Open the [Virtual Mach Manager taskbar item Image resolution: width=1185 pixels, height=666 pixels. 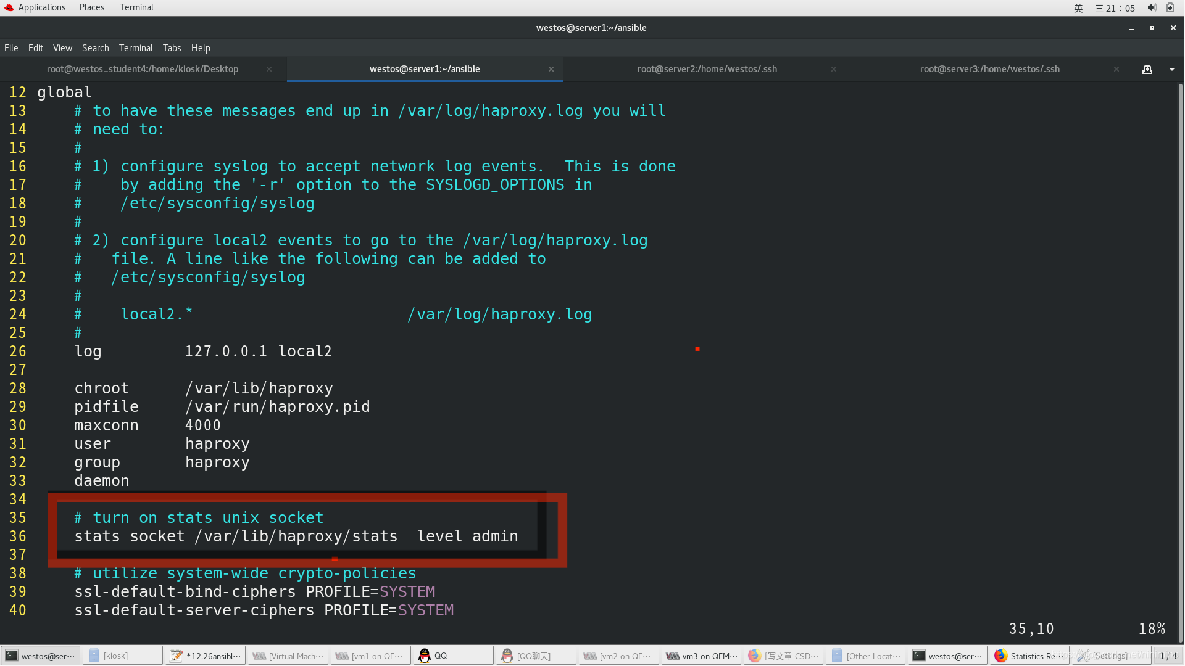click(x=288, y=656)
